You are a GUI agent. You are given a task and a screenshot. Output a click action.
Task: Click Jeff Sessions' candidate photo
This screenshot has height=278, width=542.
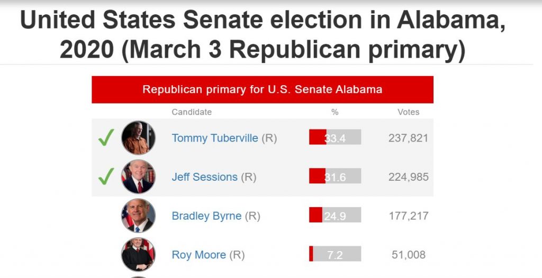pyautogui.click(x=138, y=177)
